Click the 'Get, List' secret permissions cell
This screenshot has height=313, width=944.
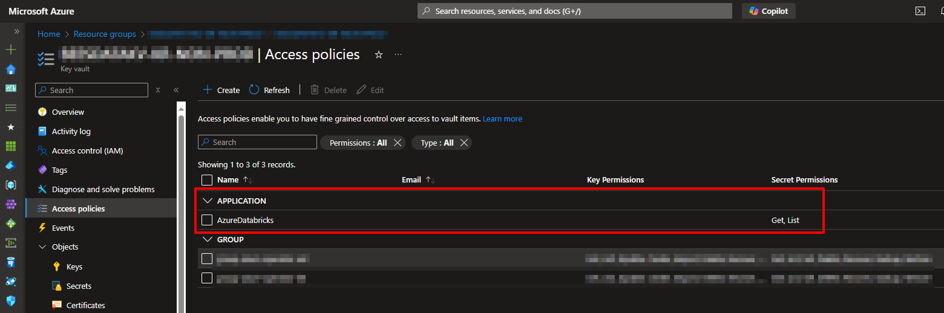pyautogui.click(x=785, y=220)
